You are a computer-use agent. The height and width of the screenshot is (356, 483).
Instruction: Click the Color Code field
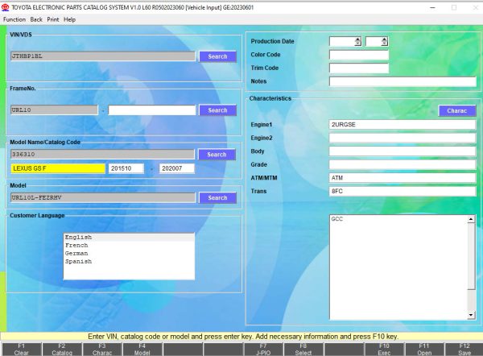[359, 55]
